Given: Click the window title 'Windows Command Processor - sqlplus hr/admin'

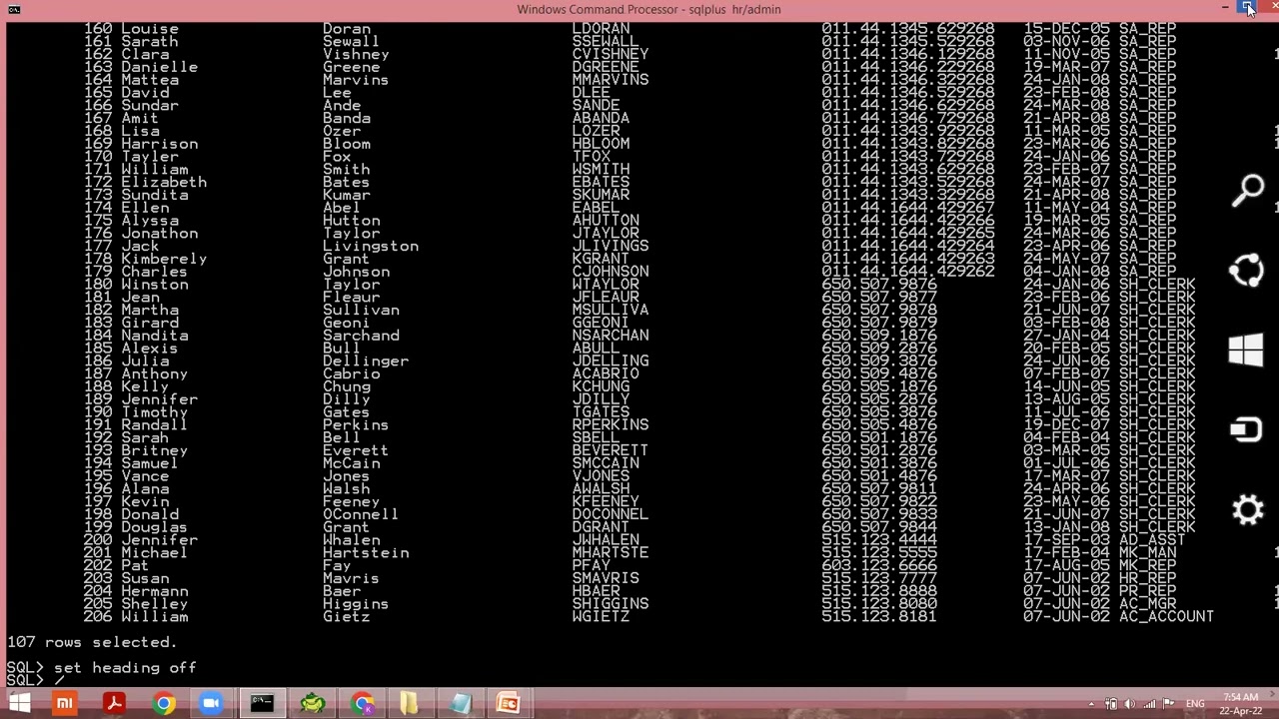Looking at the screenshot, I should coord(648,9).
